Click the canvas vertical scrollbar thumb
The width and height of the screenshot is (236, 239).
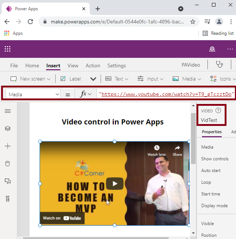coord(193,138)
